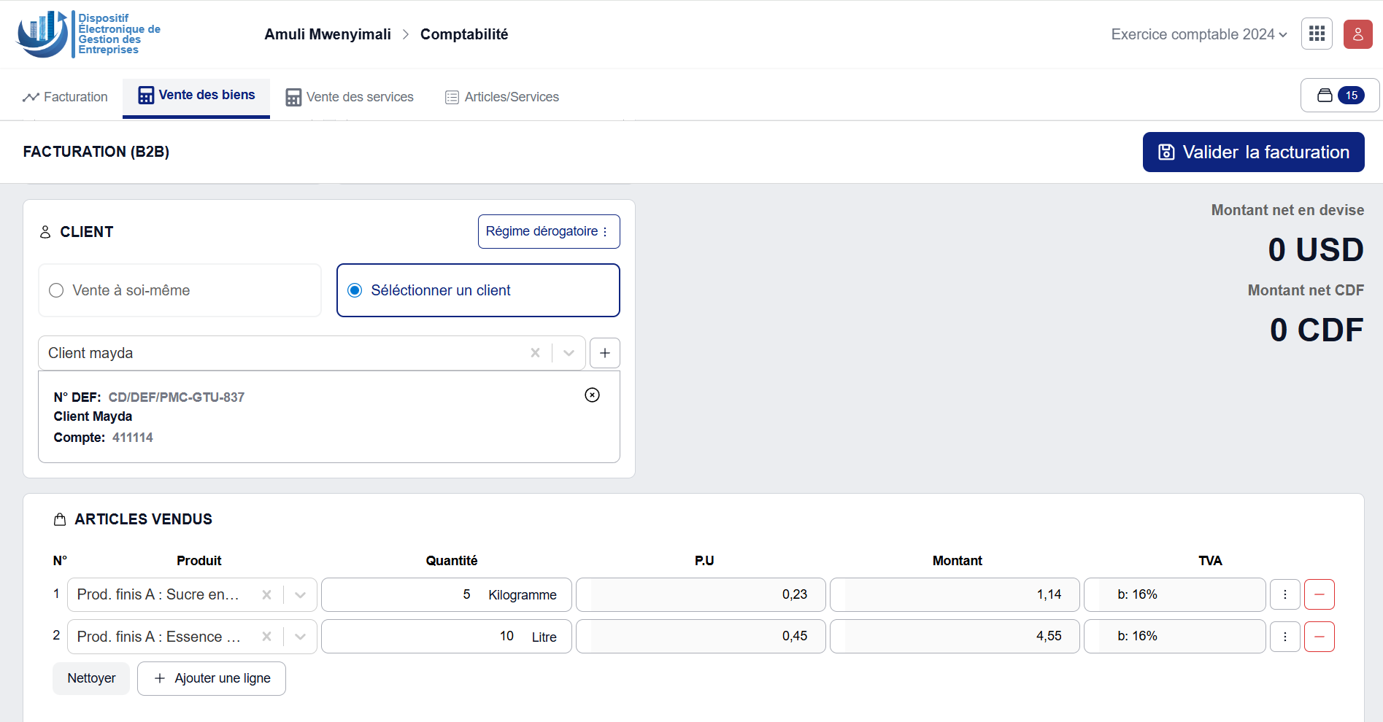Expand product dropdown for Sucre line
1383x722 pixels.
pyautogui.click(x=300, y=595)
